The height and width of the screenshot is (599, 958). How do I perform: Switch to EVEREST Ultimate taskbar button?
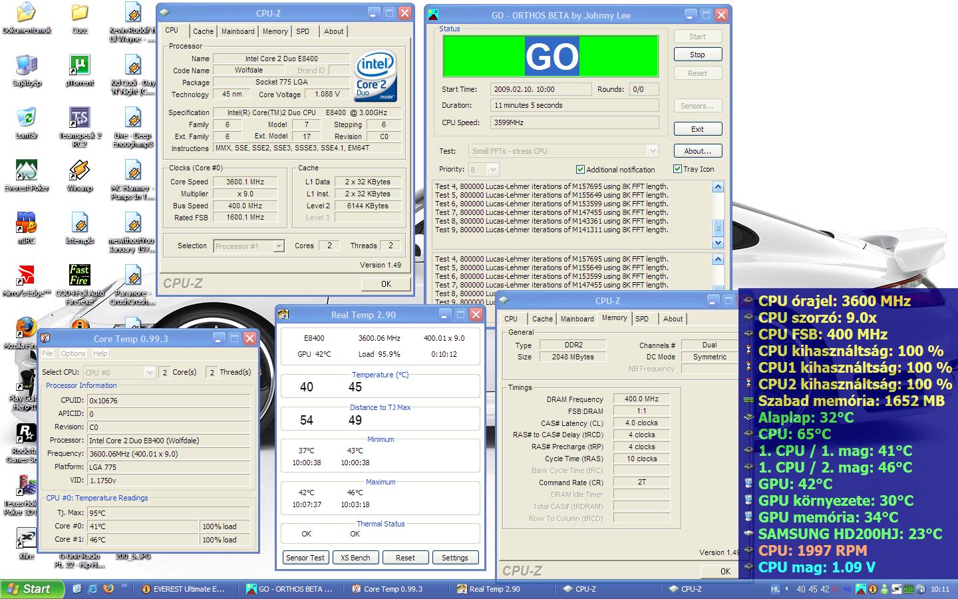click(x=186, y=589)
